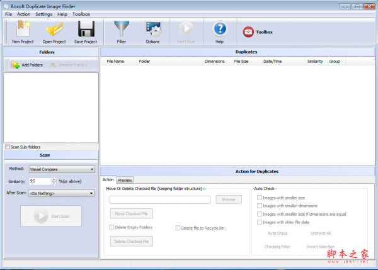Check smaller size if dimensions are equal

pos(260,214)
